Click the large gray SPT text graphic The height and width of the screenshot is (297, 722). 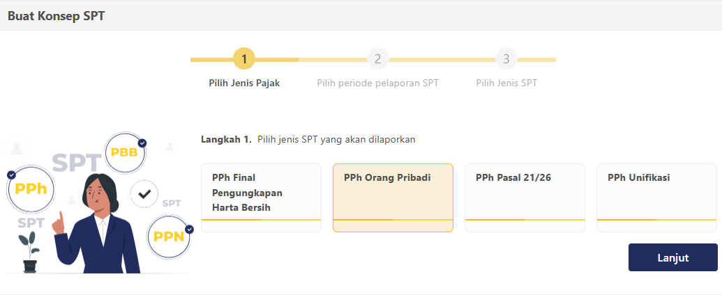coord(77,163)
